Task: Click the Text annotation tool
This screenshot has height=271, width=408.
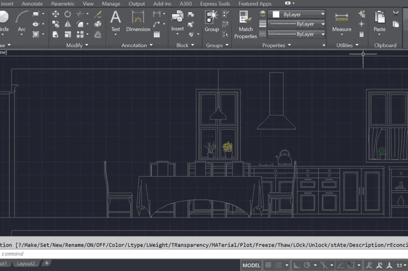Action: click(x=115, y=22)
